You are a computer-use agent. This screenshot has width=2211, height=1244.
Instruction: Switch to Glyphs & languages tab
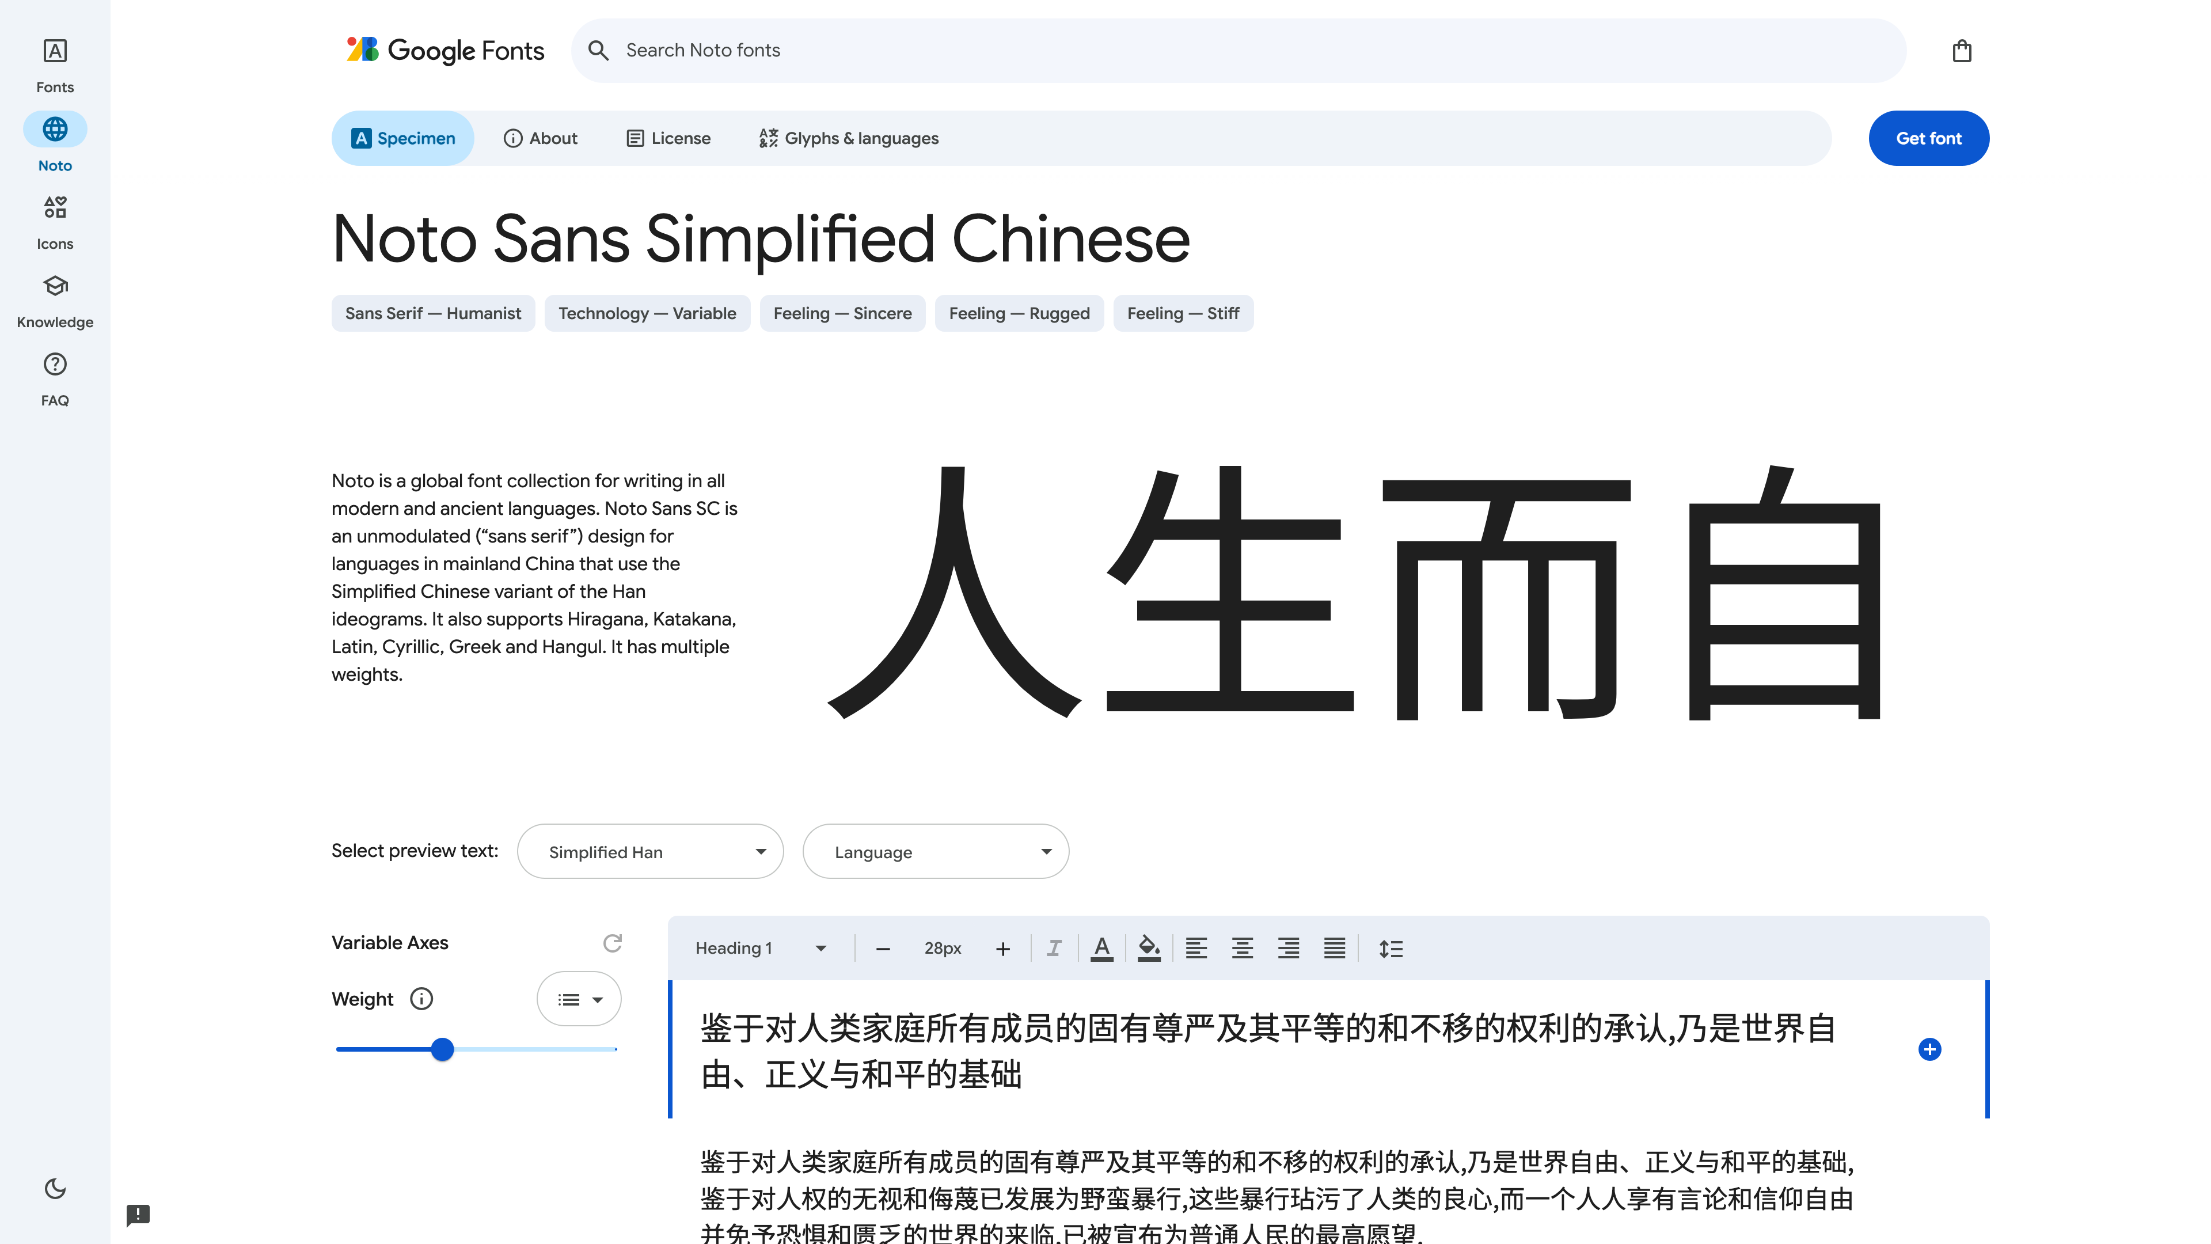pyautogui.click(x=849, y=138)
